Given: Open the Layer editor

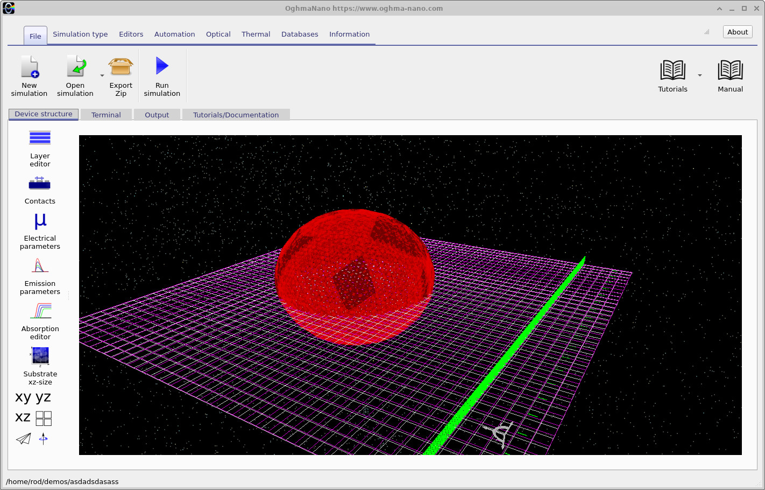Looking at the screenshot, I should click(x=40, y=149).
